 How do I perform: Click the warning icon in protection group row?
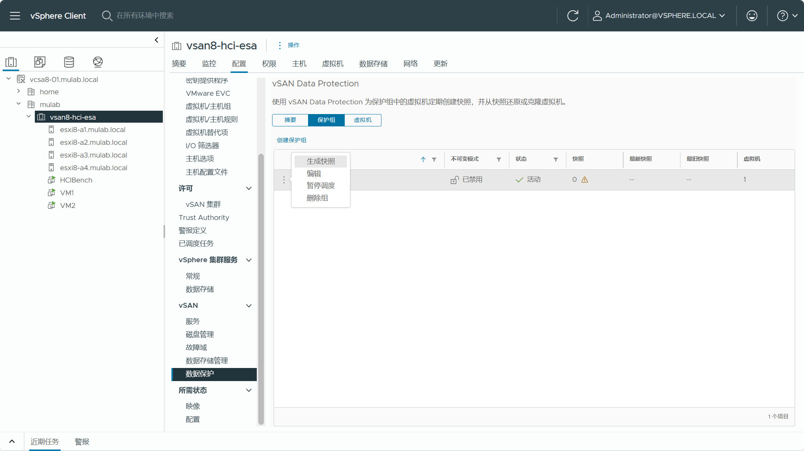pos(585,180)
